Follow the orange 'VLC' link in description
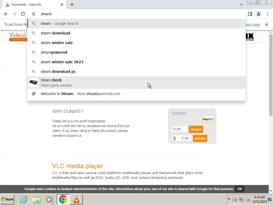This screenshot has height=205, width=273. 55,173
